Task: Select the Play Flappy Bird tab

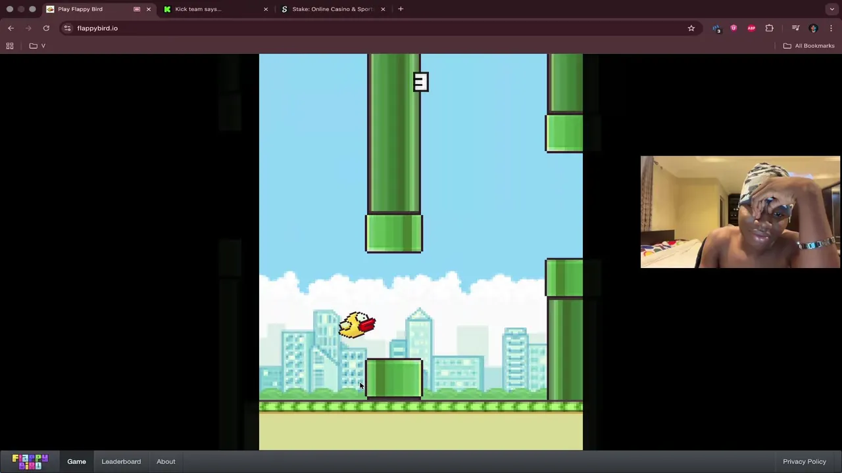Action: tap(99, 9)
